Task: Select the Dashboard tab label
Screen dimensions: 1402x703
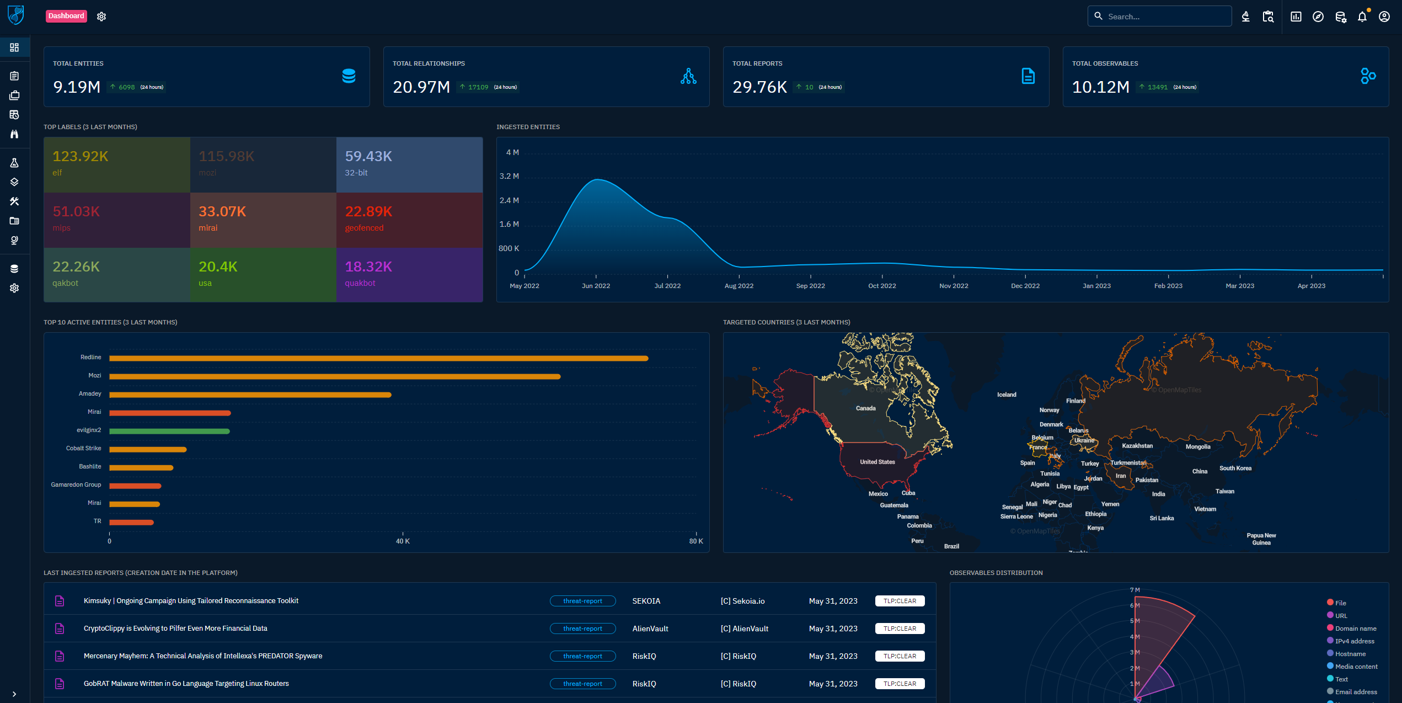Action: pos(66,16)
